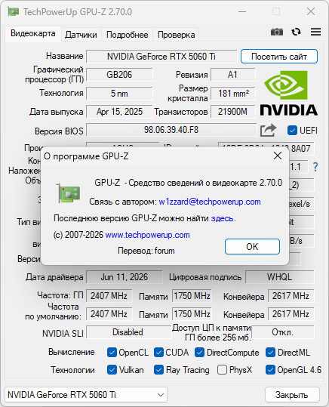Click the driver date Jun 11, 2026
329x407 pixels.
coord(125,277)
